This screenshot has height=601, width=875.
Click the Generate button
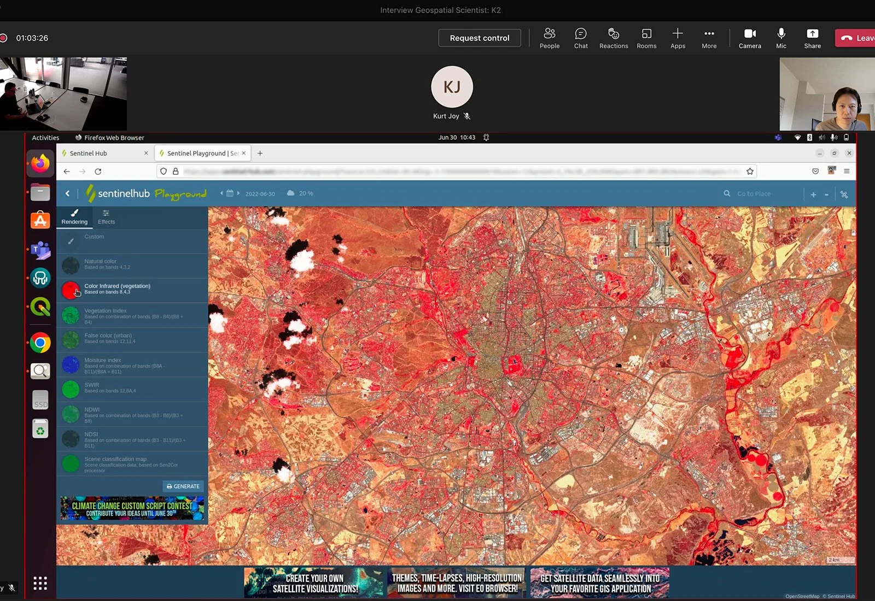183,486
